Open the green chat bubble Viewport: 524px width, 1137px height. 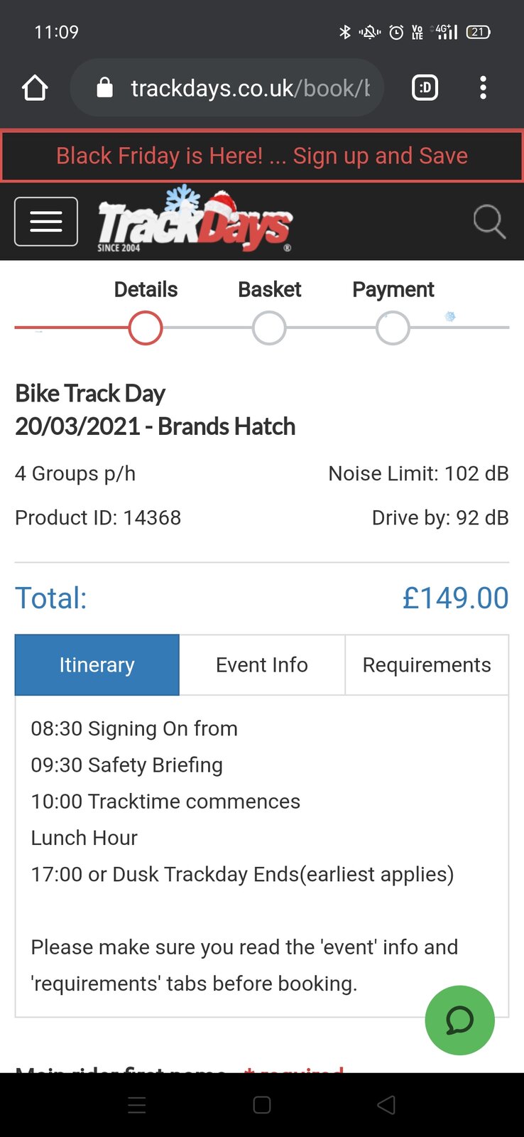(459, 1020)
